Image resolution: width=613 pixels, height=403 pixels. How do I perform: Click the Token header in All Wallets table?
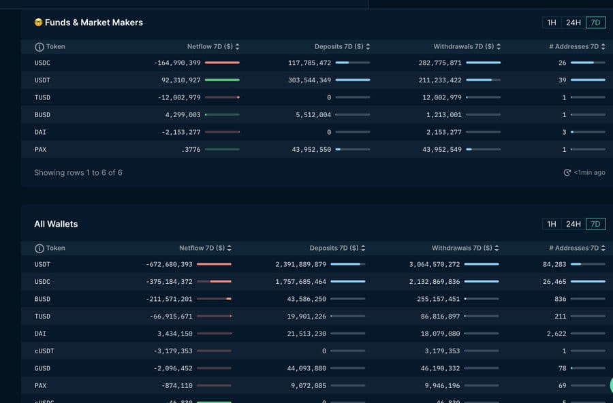tap(56, 248)
